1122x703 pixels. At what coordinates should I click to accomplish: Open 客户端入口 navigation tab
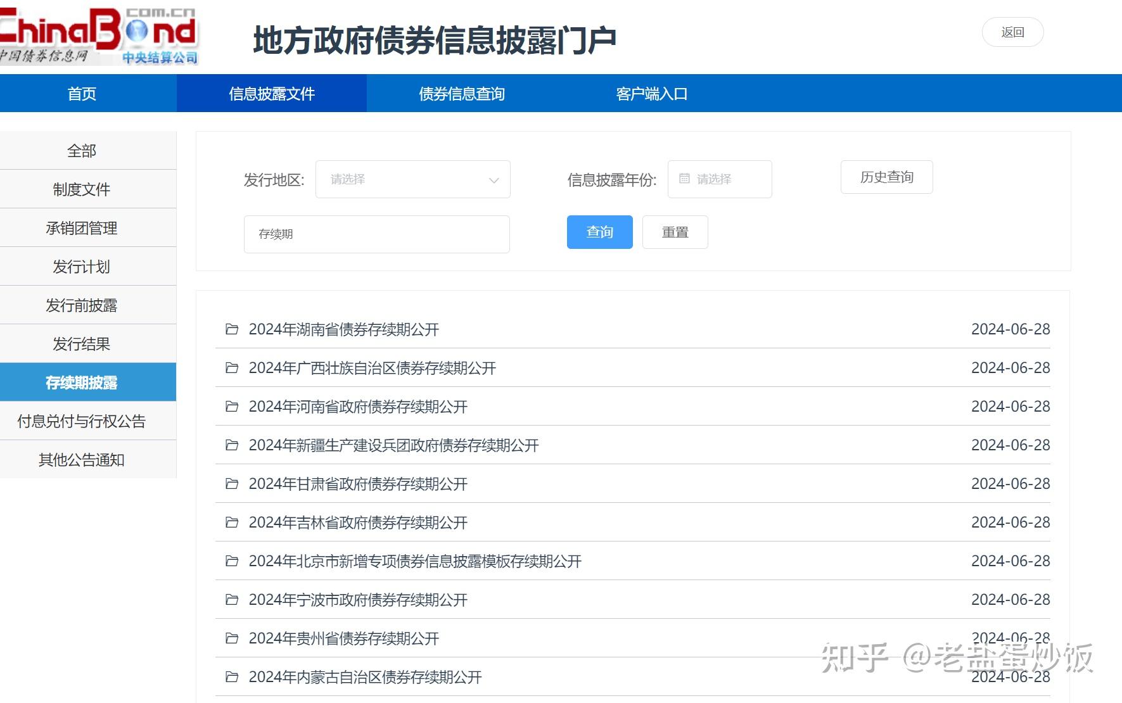[x=652, y=94]
